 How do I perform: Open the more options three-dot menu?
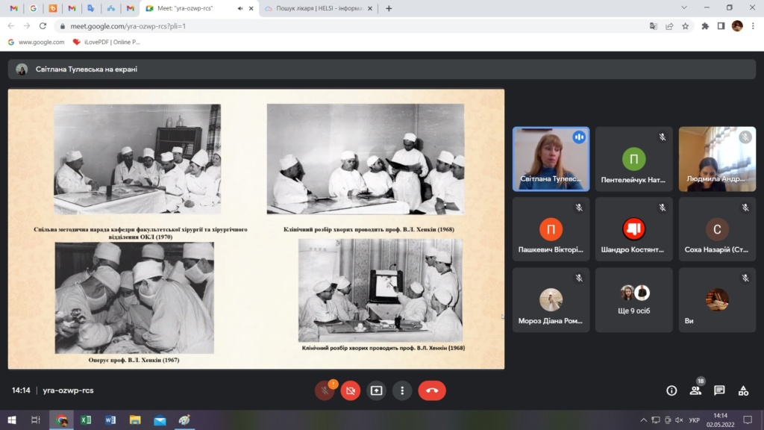pyautogui.click(x=402, y=390)
